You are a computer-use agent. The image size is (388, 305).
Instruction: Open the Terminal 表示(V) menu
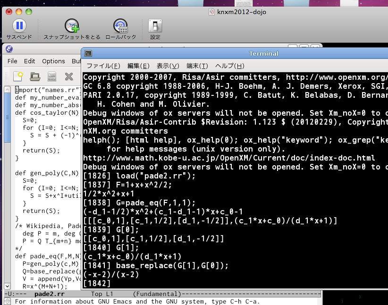point(168,66)
